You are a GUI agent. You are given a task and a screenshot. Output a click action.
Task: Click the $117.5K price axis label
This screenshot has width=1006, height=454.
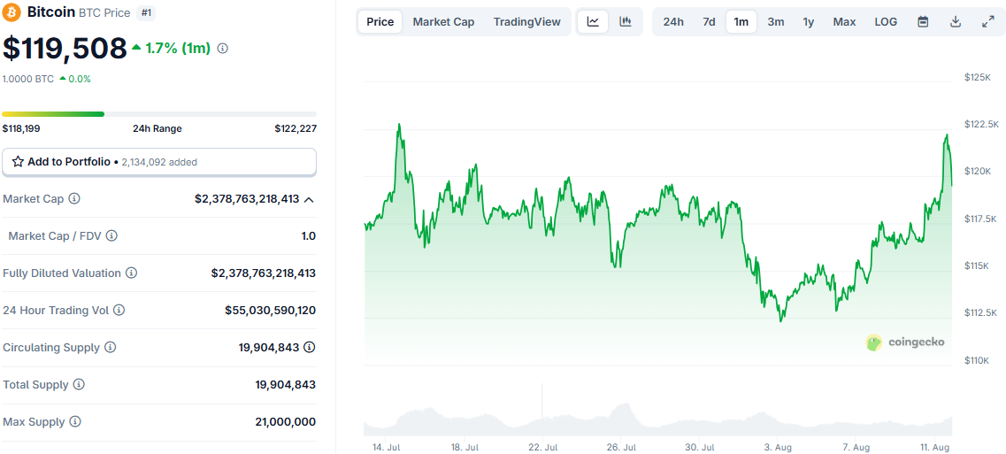click(x=979, y=219)
